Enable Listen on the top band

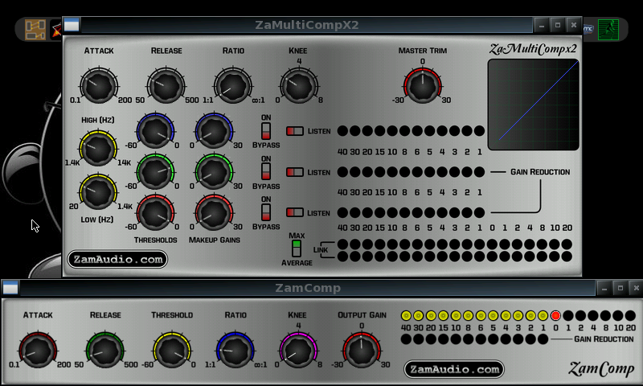pyautogui.click(x=295, y=131)
